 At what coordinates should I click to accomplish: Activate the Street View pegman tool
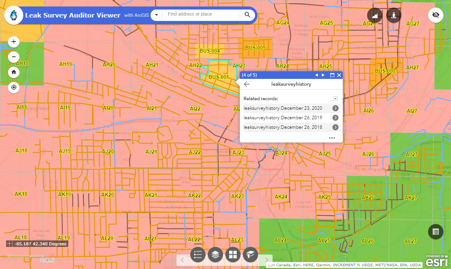click(x=393, y=15)
